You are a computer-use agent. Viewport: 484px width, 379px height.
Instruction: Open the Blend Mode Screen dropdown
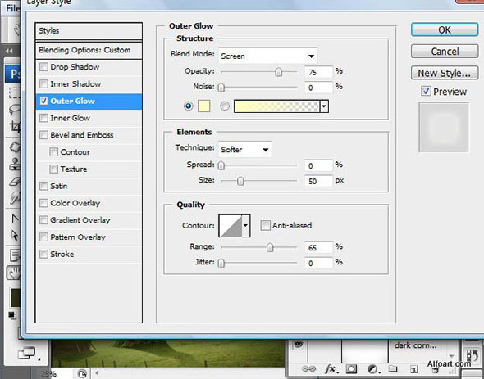click(x=267, y=56)
